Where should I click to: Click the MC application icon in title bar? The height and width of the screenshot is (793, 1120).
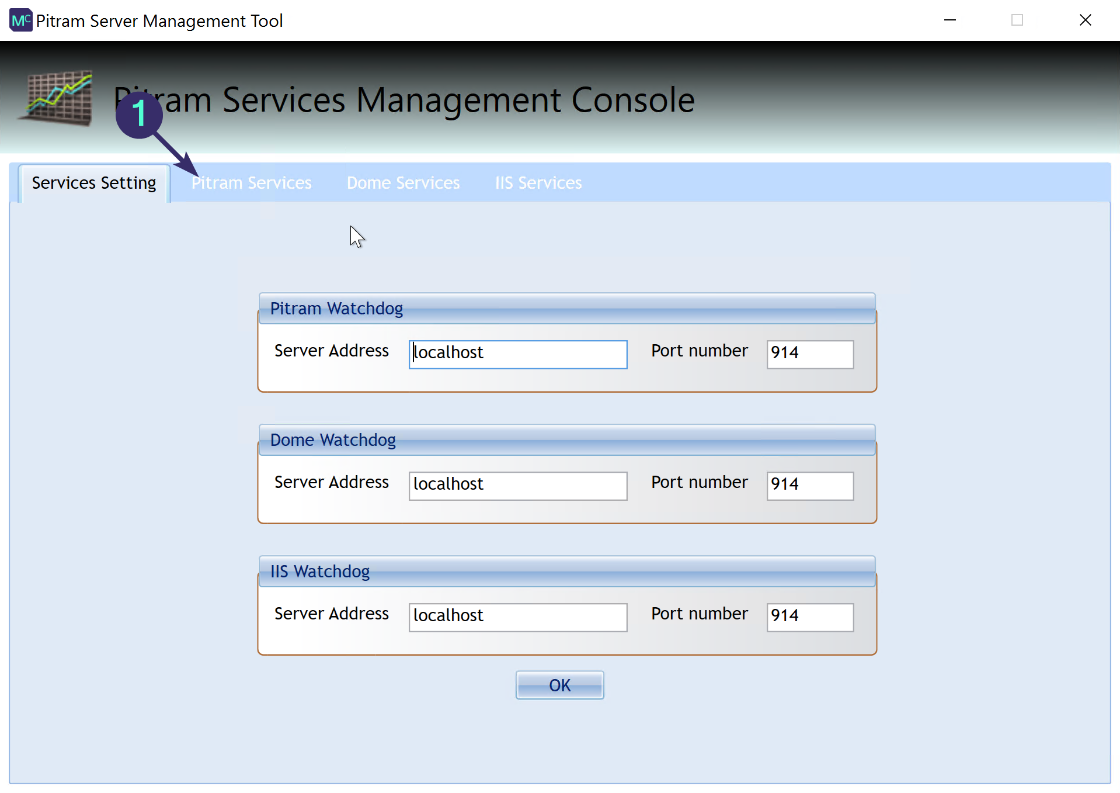pyautogui.click(x=20, y=20)
